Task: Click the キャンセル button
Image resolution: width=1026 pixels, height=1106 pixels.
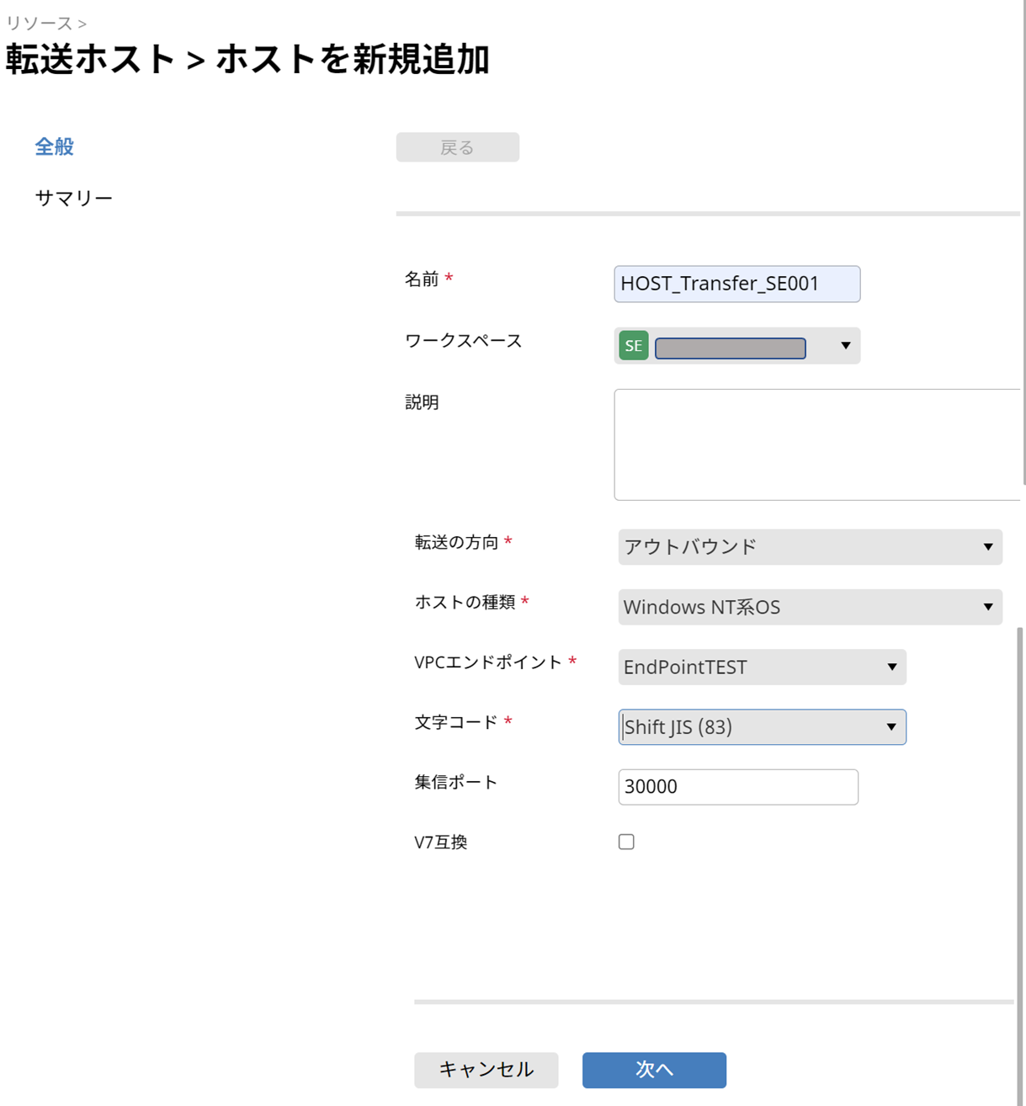Action: 486,1070
